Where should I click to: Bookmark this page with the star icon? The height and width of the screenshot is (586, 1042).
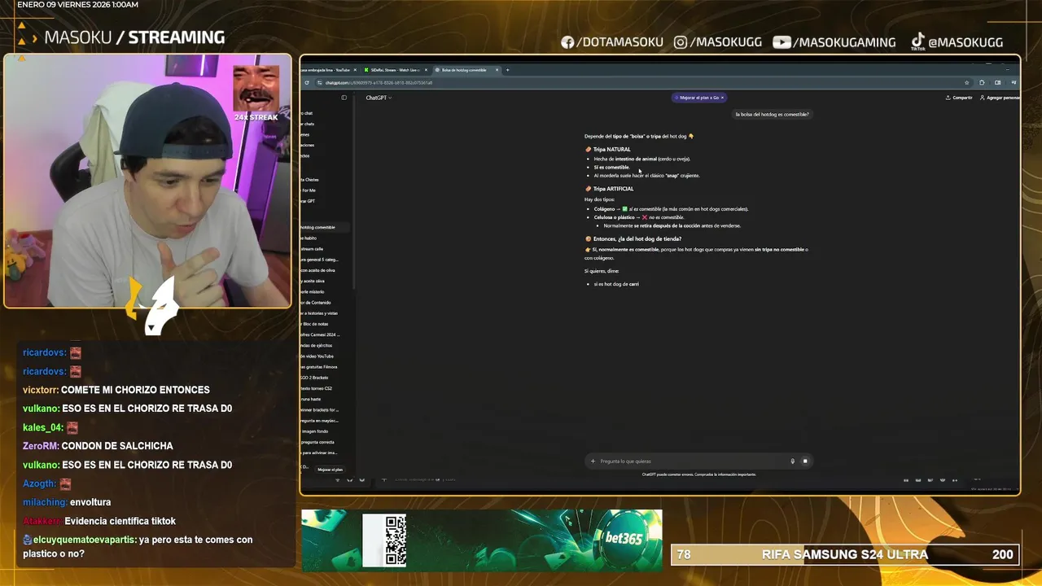coord(966,82)
